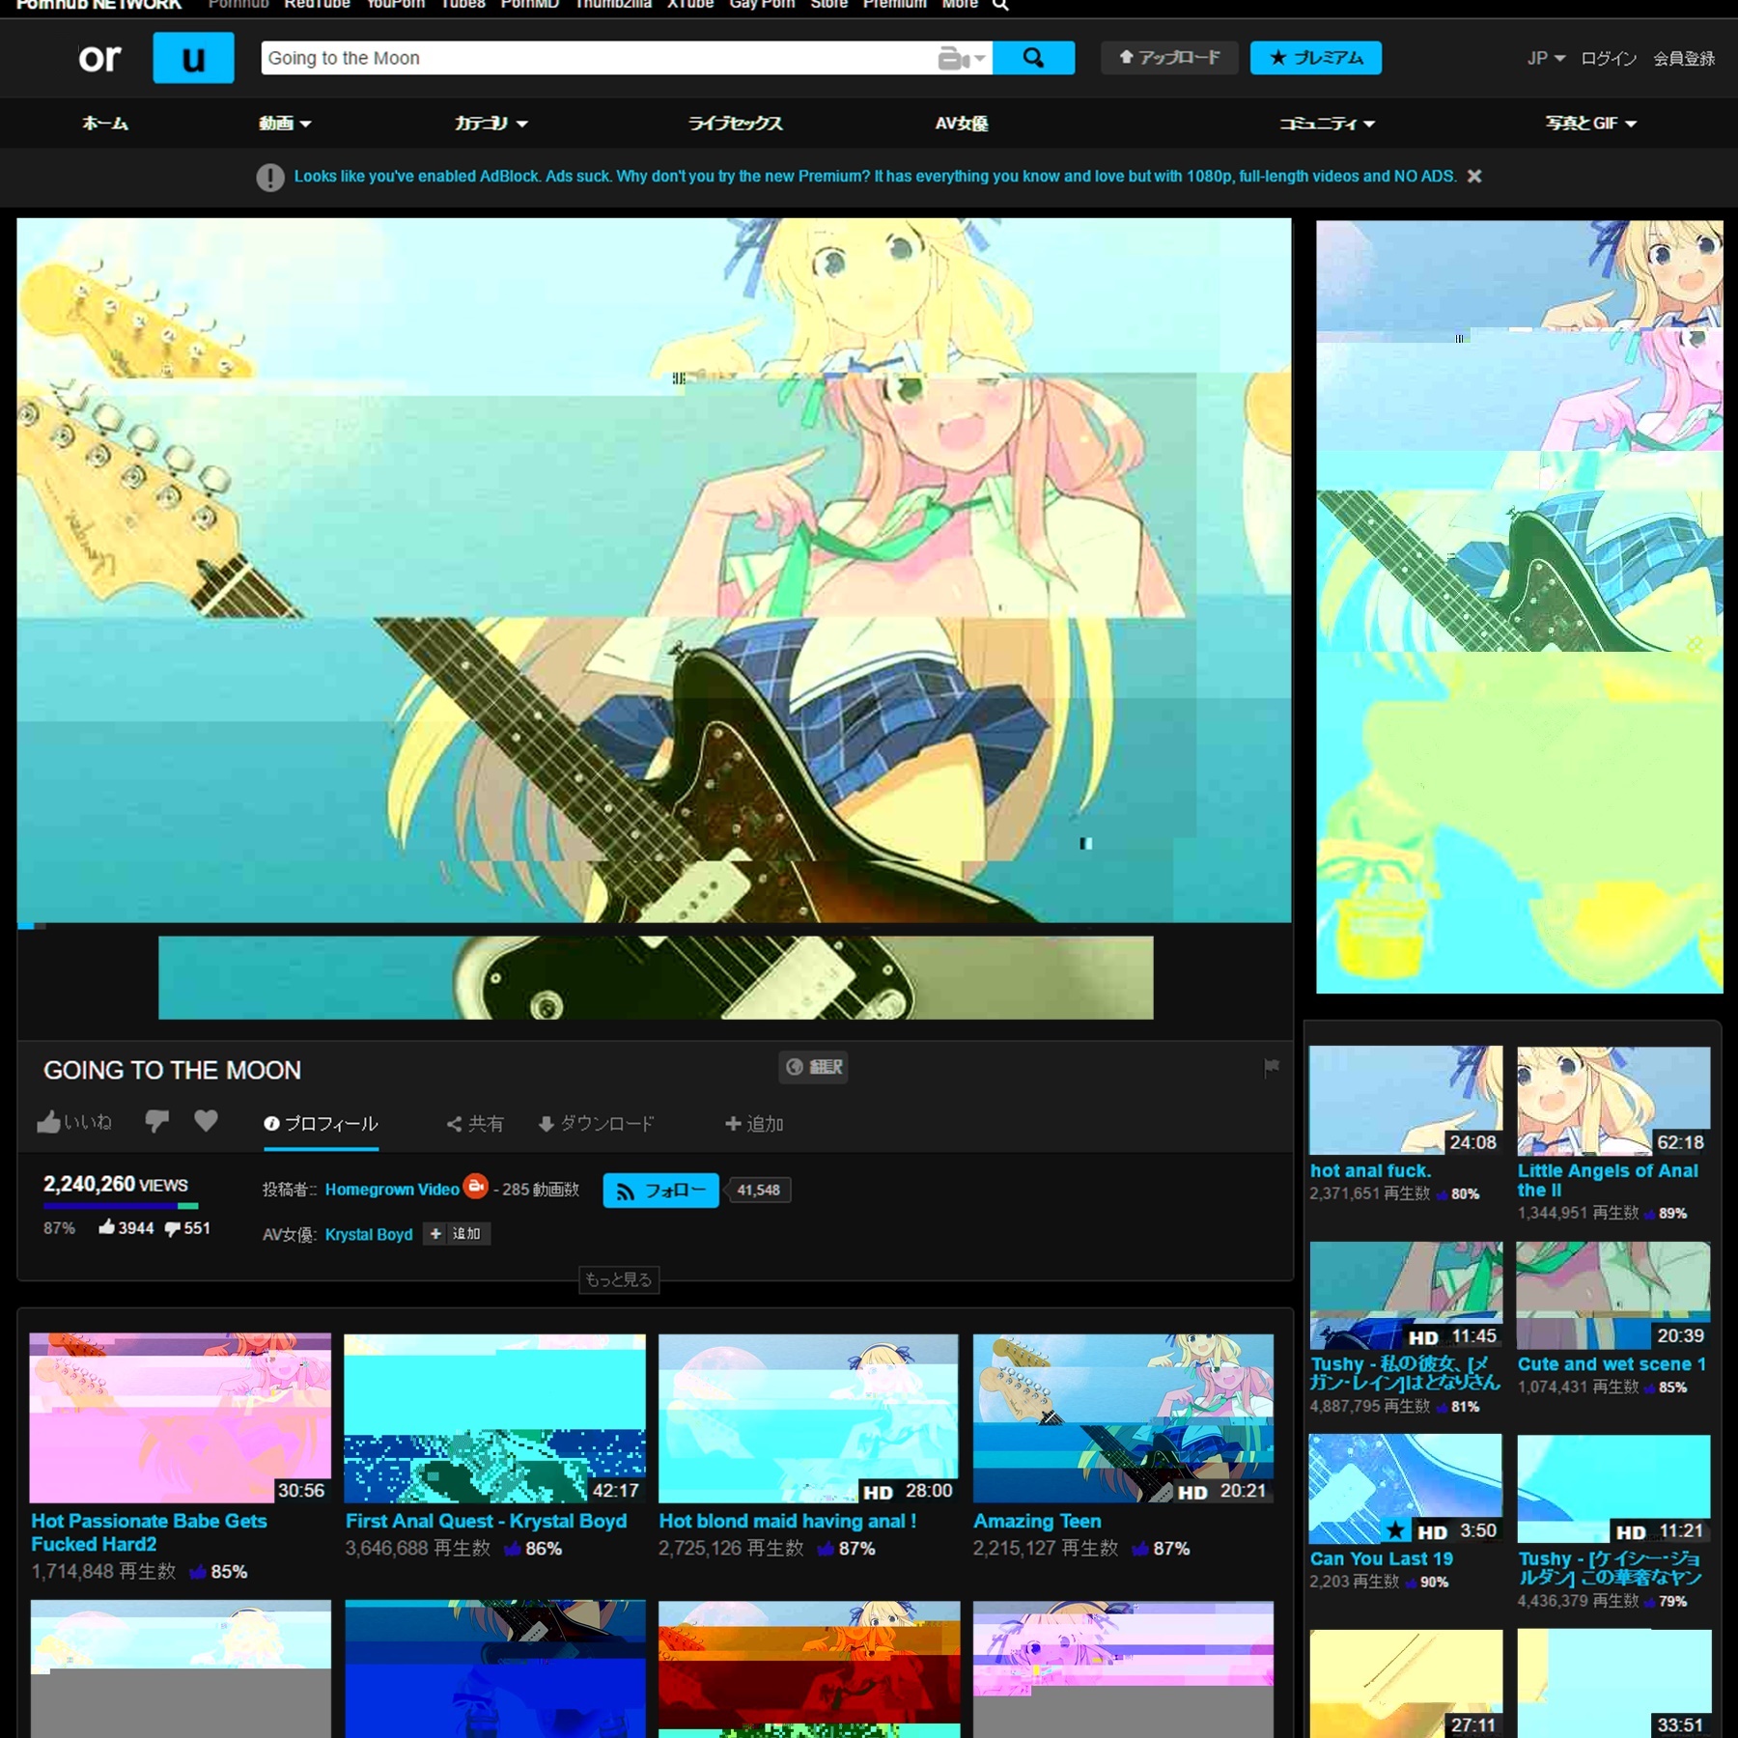
Task: Toggle the heart favorite icon
Action: tap(206, 1120)
